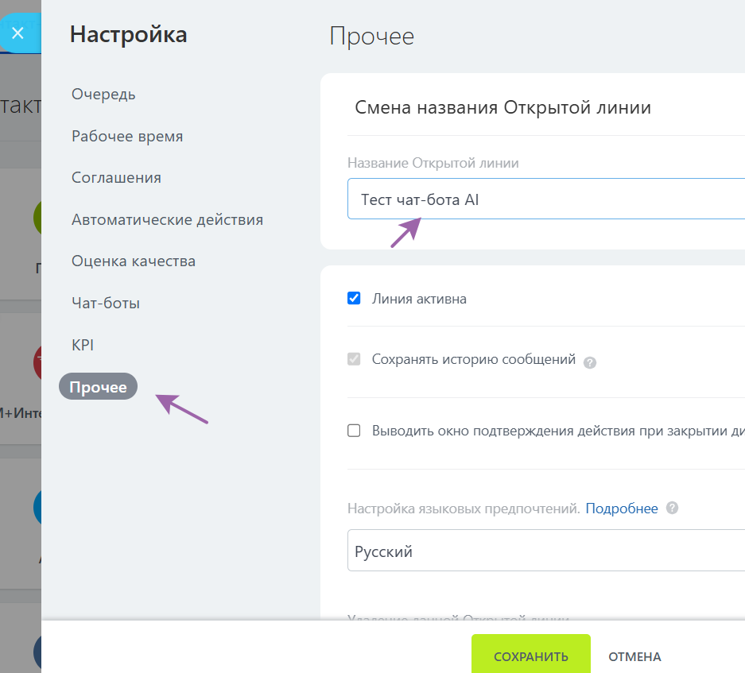Close the settings window via blue X
Screen dimensions: 745x673
coord(17,32)
